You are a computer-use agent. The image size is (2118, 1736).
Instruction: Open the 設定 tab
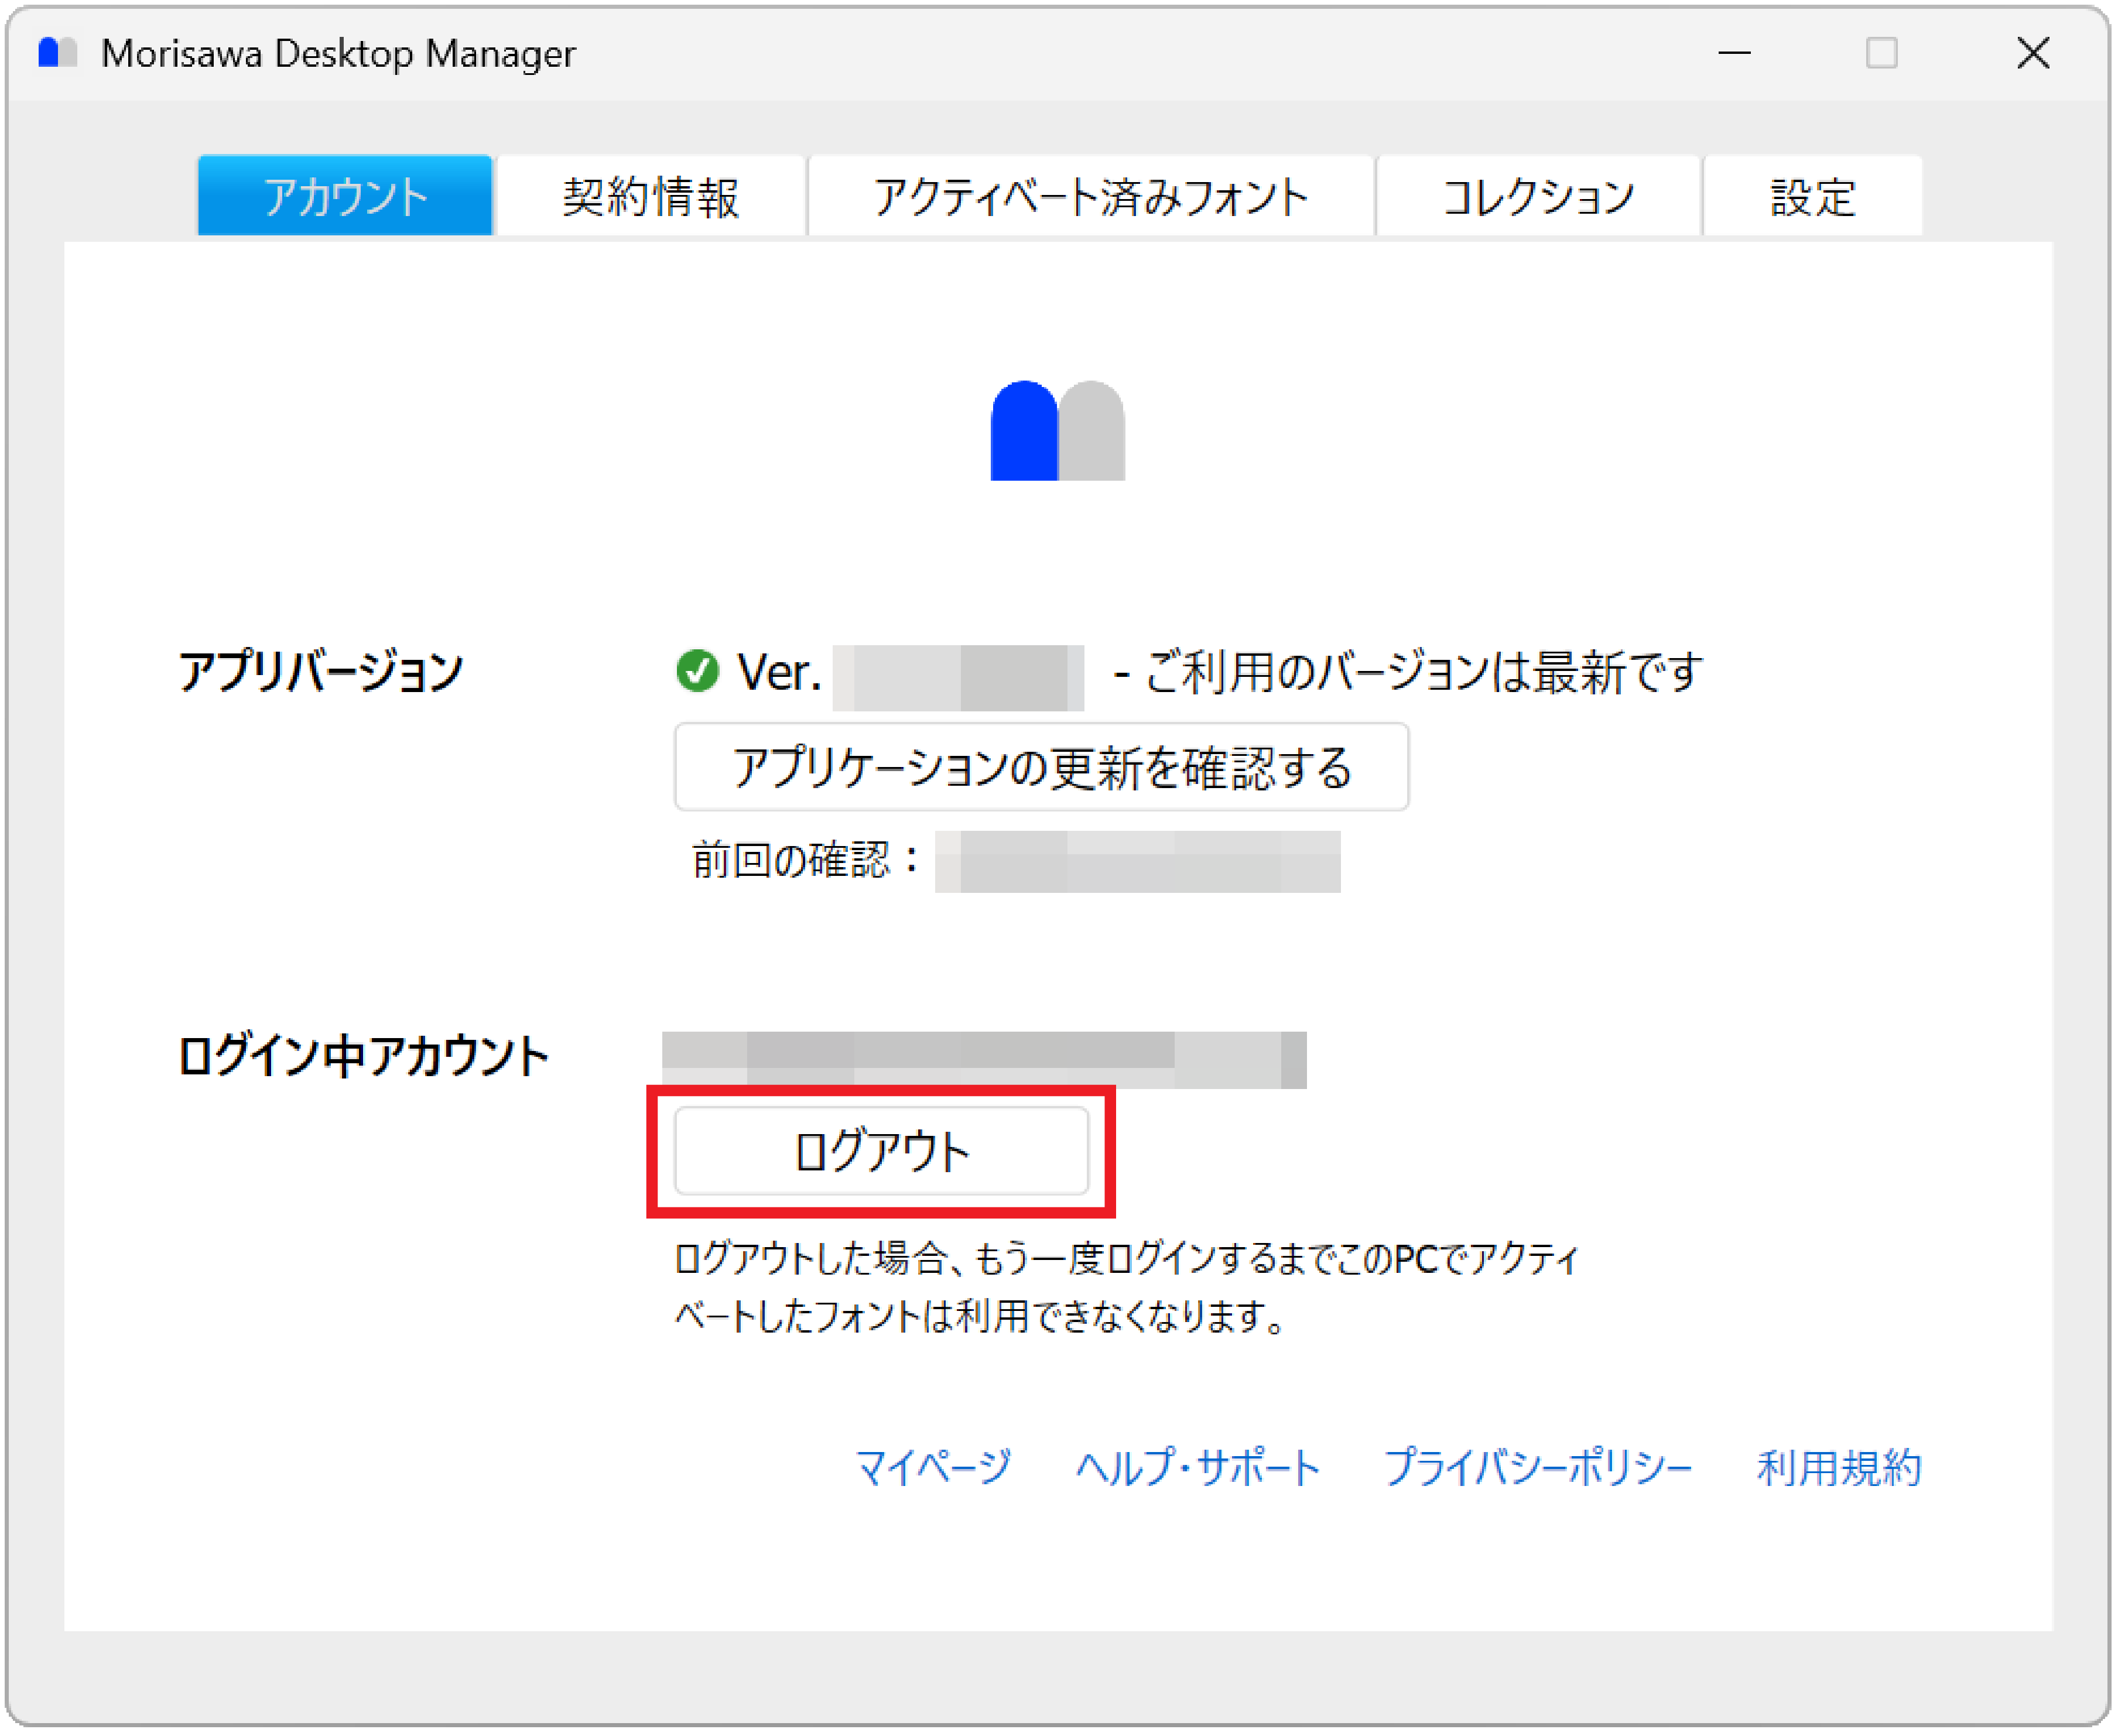click(1812, 196)
